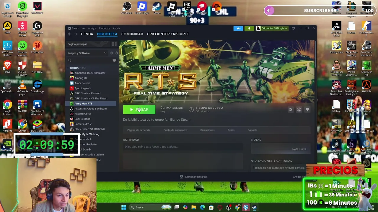The width and height of the screenshot is (378, 212).
Task: Open Steam notifications bell
Action: point(249,28)
